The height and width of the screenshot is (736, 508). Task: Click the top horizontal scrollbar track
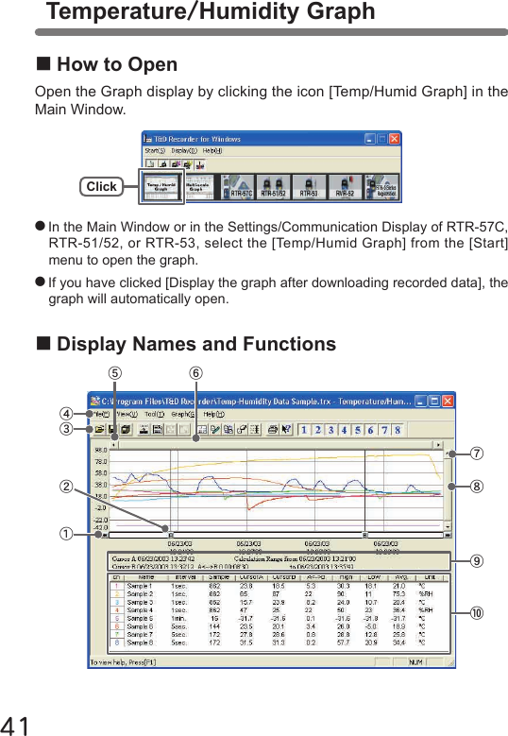coord(276,444)
